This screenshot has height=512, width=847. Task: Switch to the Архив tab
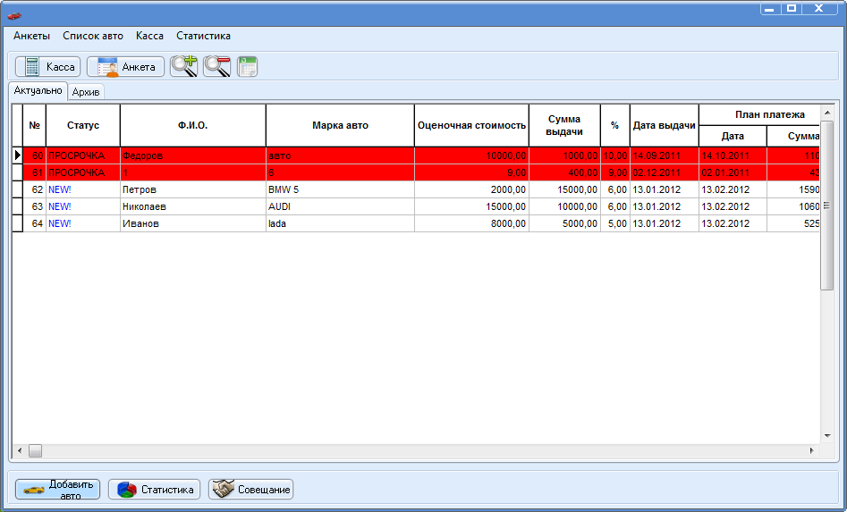click(x=86, y=92)
